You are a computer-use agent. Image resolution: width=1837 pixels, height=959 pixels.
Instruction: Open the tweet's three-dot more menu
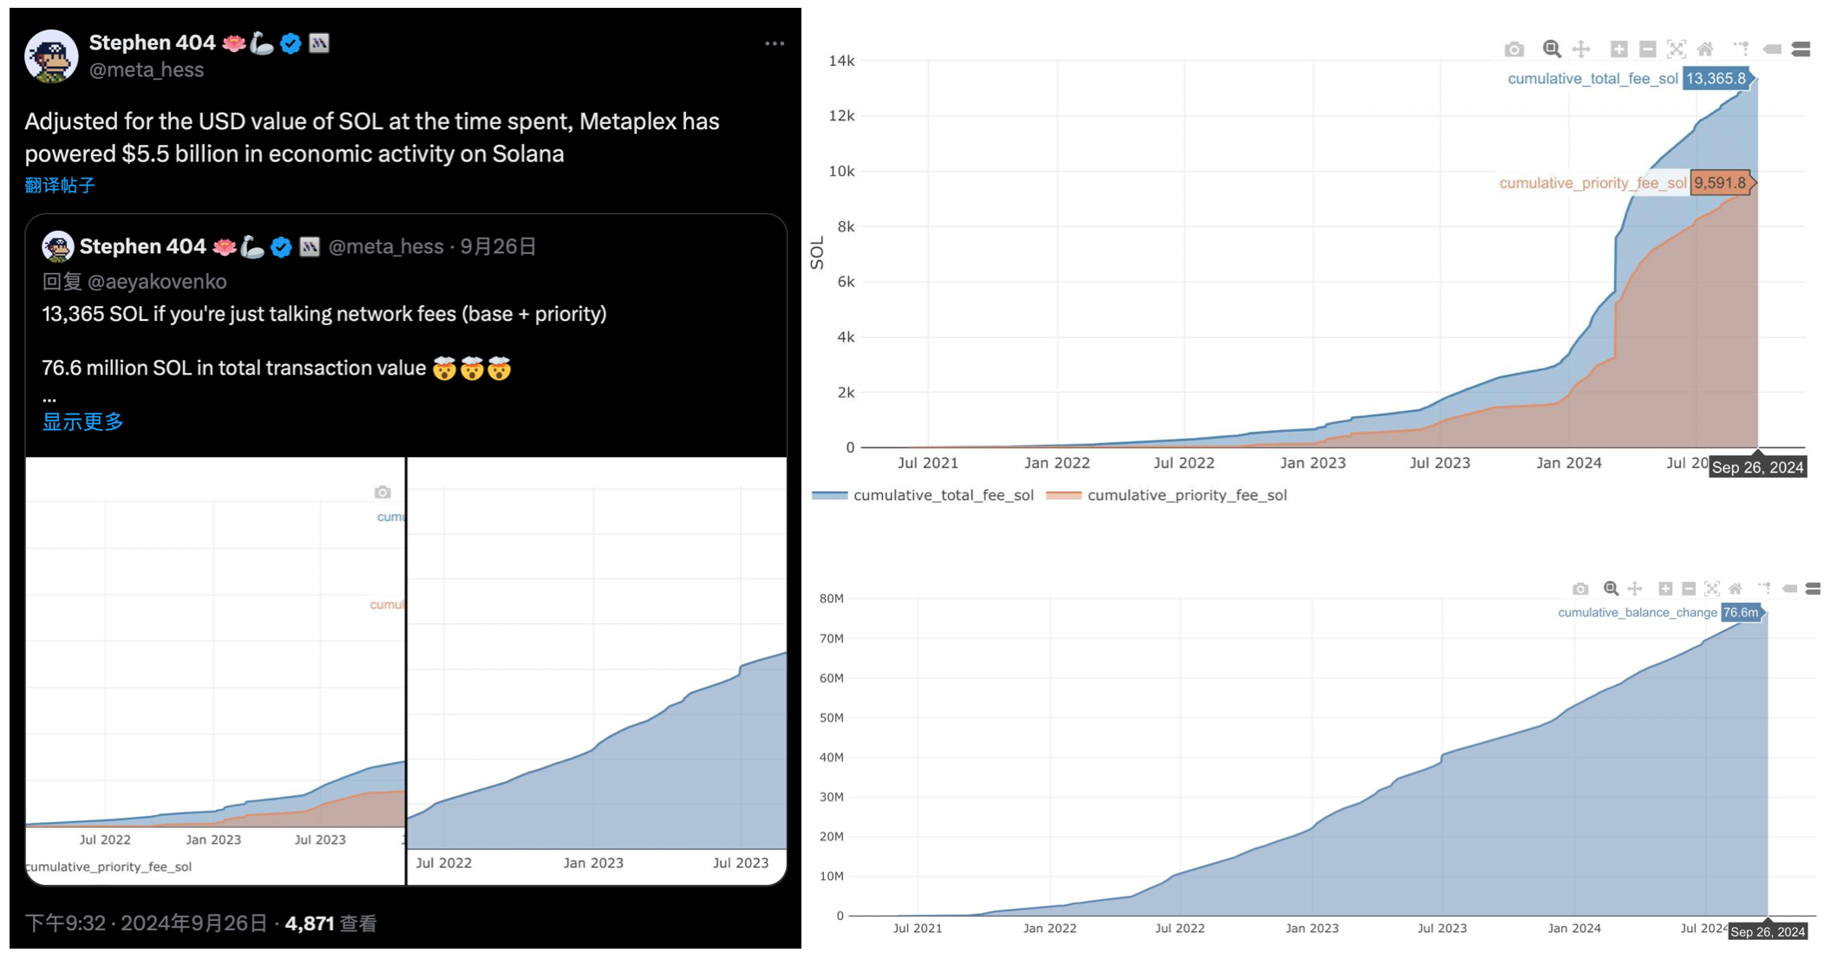pyautogui.click(x=775, y=43)
